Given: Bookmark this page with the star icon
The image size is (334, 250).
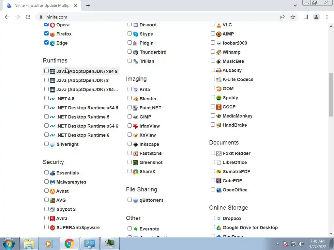Looking at the screenshot, I should point(293,17).
